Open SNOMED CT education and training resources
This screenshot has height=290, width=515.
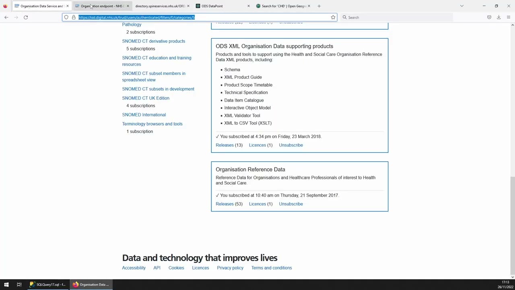[x=157, y=61]
